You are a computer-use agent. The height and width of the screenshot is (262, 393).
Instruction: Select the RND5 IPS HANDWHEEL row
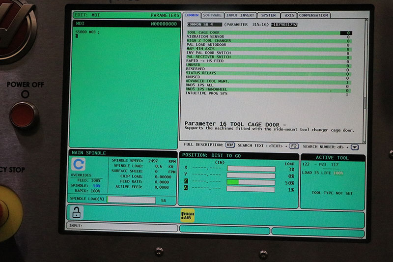(268, 89)
